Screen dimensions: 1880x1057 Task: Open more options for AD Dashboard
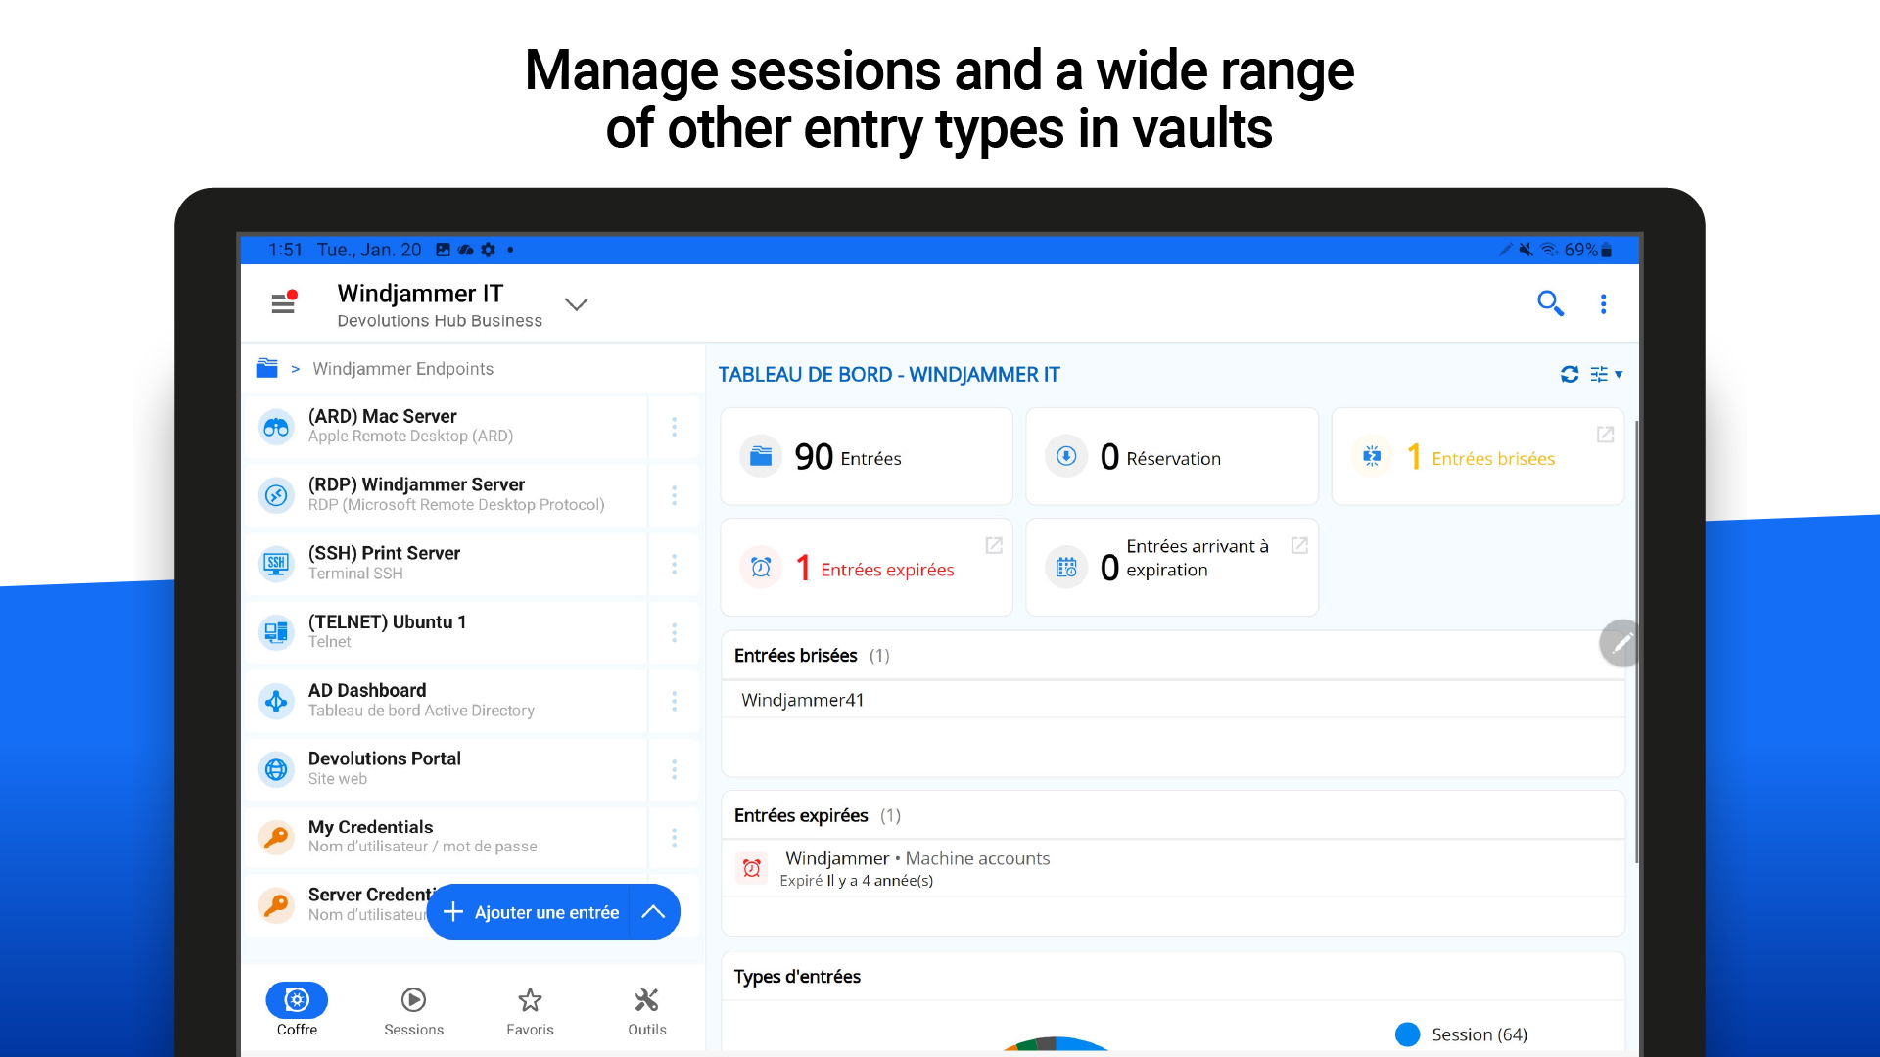[x=674, y=701]
